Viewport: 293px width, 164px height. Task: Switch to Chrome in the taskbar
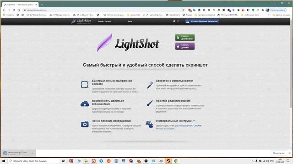coord(176,161)
